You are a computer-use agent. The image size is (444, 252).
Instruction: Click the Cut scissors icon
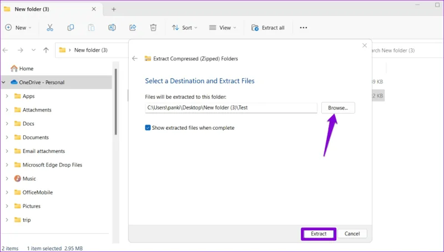pos(50,27)
